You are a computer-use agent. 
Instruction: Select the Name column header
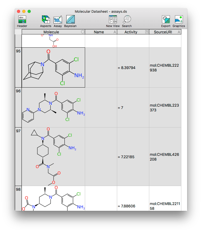[99, 32]
